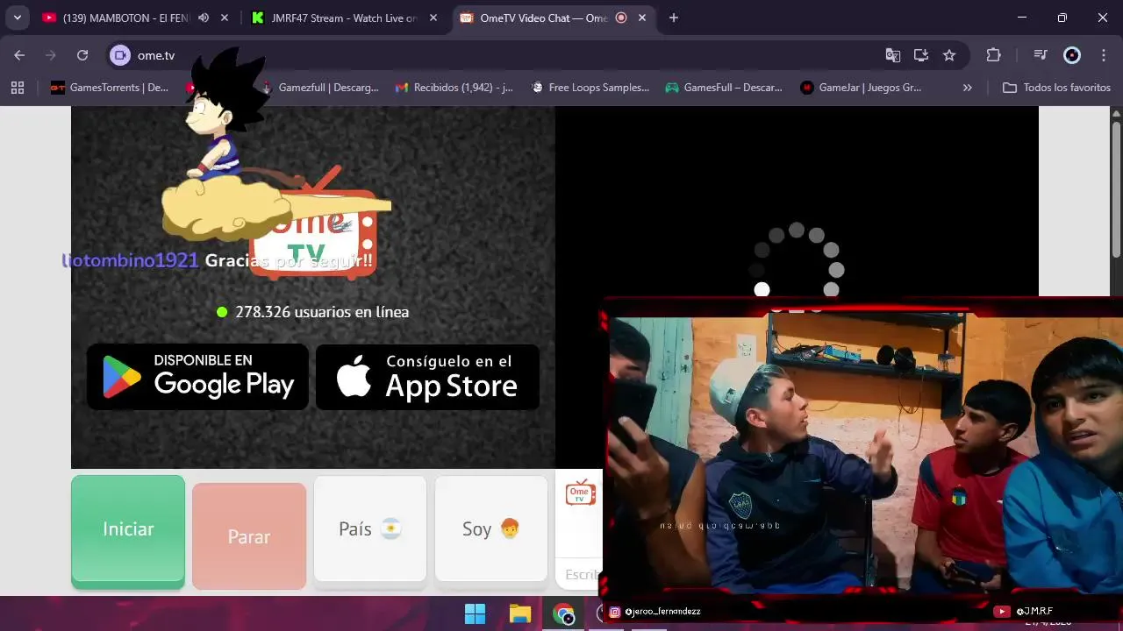Open the Gmail Recibidos bookmark
This screenshot has height=631, width=1123.
454,88
